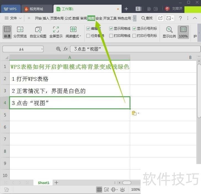Switch to the 稻壳商城 tab
The height and width of the screenshot is (194, 201).
pyautogui.click(x=37, y=9)
